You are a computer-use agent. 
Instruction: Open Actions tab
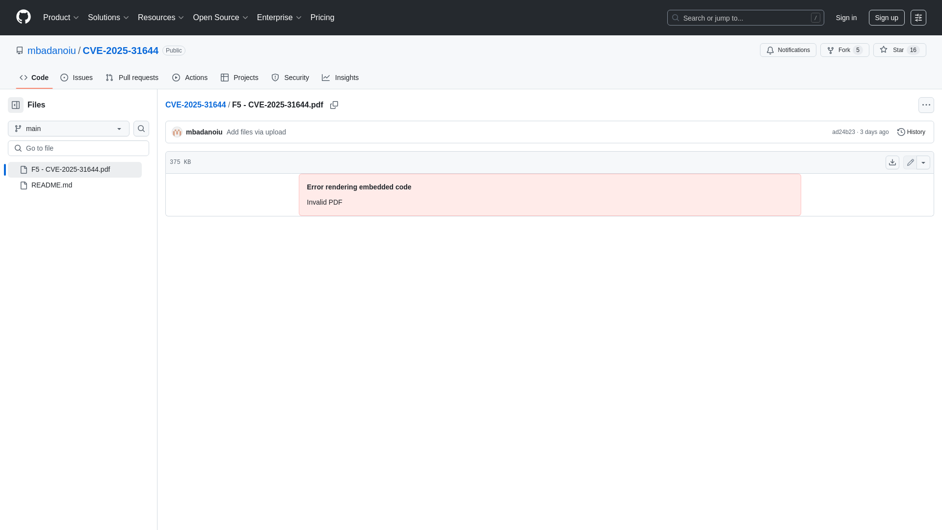click(x=190, y=78)
